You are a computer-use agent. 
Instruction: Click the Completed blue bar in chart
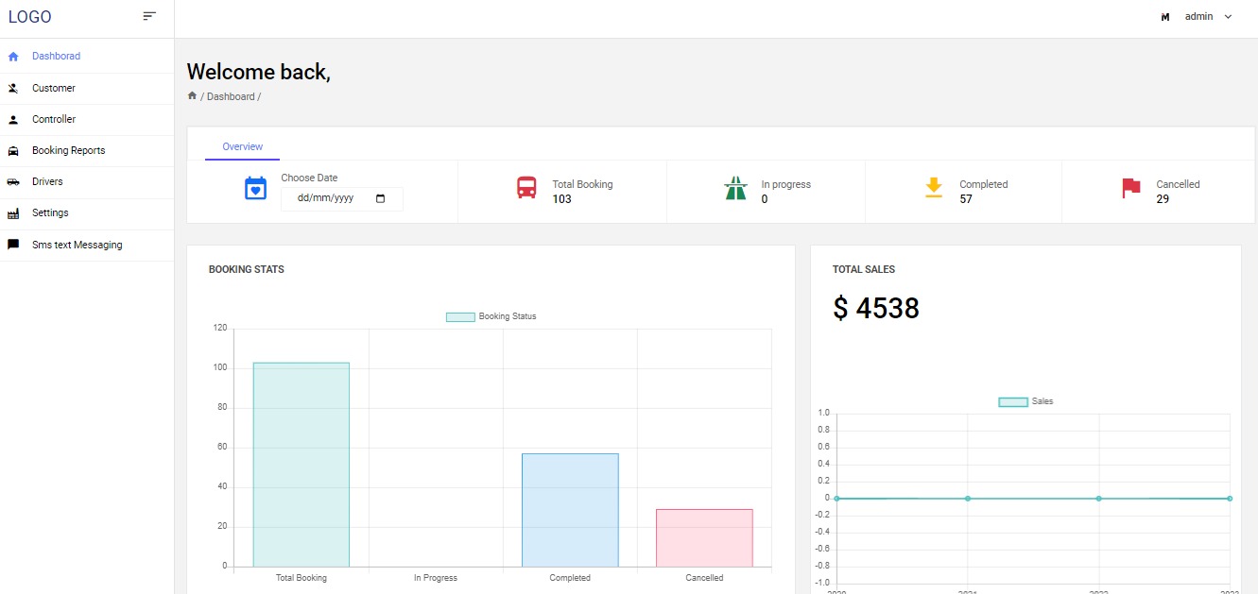pyautogui.click(x=570, y=510)
